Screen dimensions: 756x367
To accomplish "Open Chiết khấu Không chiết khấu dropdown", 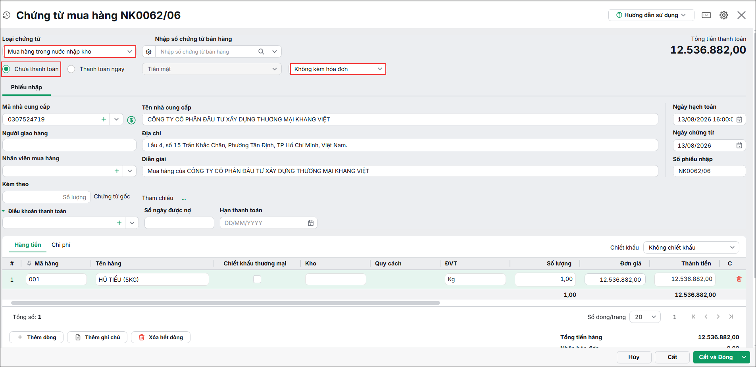I will point(691,248).
